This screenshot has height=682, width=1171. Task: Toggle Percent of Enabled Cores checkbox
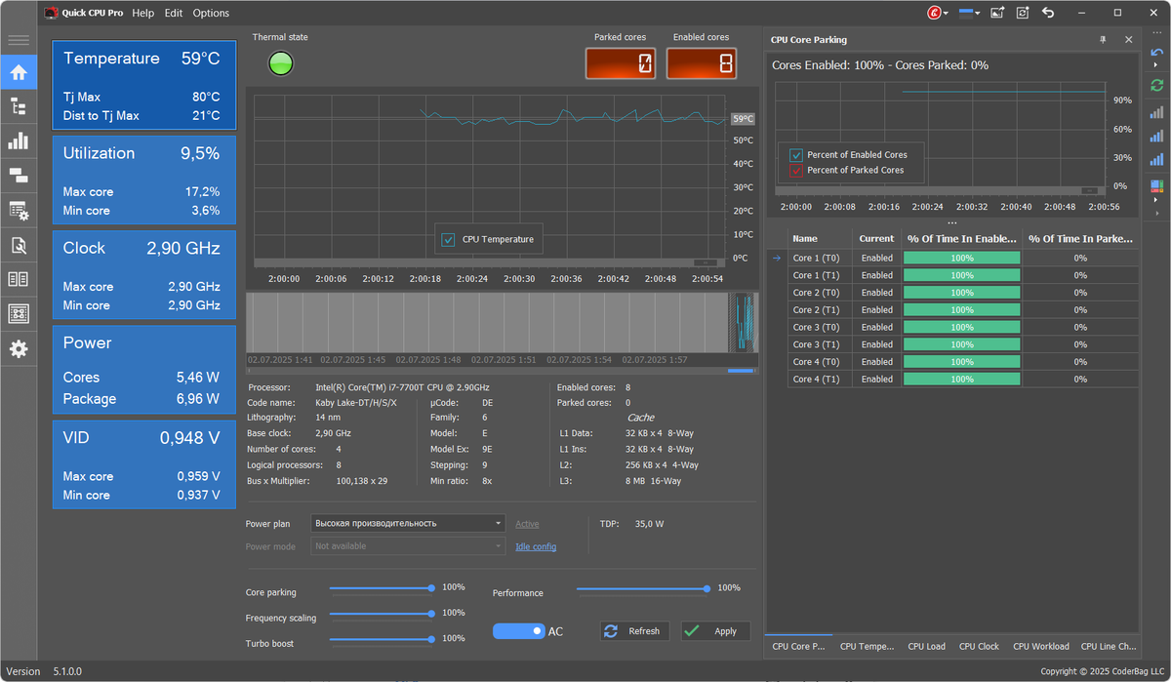point(796,155)
